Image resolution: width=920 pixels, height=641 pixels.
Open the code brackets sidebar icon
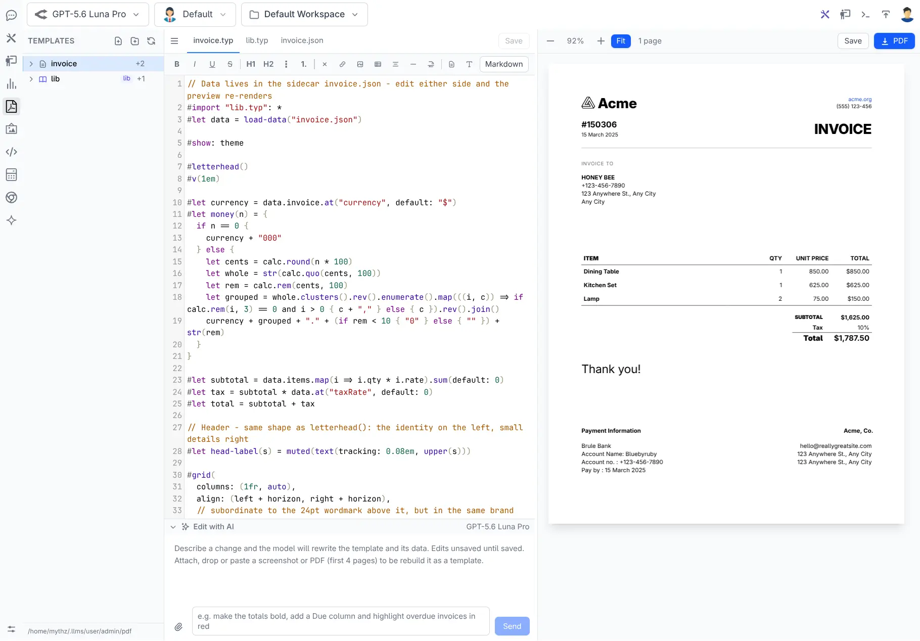pyautogui.click(x=11, y=152)
